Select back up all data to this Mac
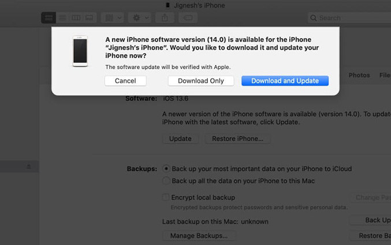Screen dimensions: 391x245 tap(166, 180)
